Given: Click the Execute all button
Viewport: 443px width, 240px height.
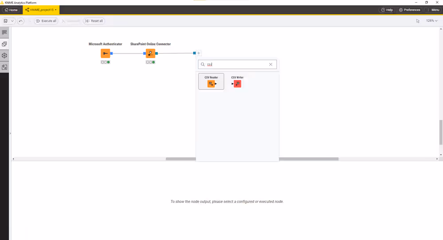Looking at the screenshot, I should pos(46,21).
